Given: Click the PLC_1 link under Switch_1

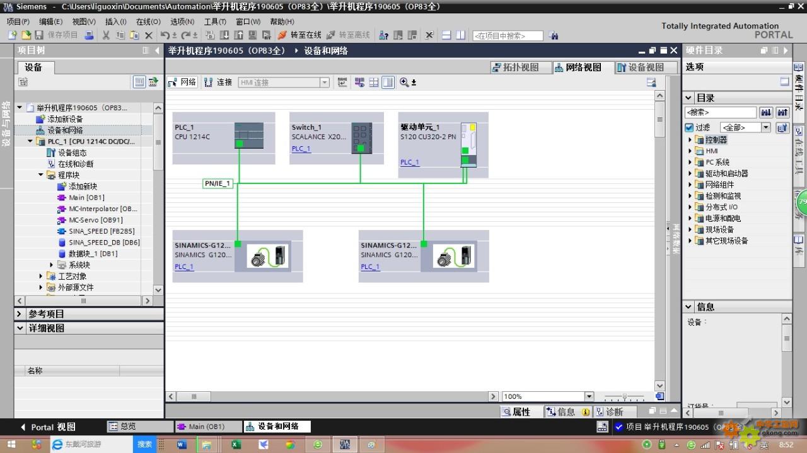Looking at the screenshot, I should 301,149.
